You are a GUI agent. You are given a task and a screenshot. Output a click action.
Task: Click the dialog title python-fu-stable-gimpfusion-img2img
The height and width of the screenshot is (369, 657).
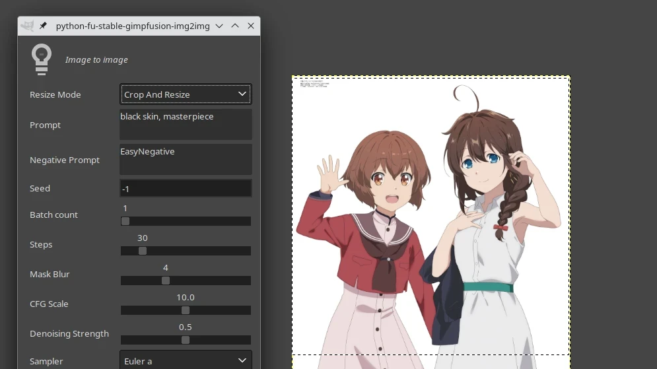[x=133, y=26]
